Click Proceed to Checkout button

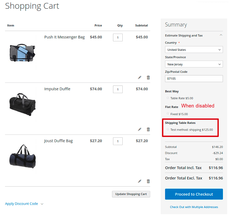tap(194, 194)
